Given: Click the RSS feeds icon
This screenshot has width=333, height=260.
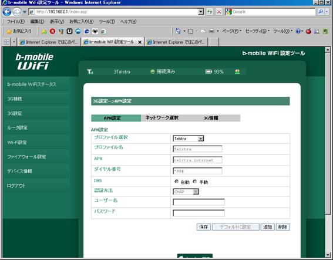Looking at the screenshot, I should coord(190,32).
